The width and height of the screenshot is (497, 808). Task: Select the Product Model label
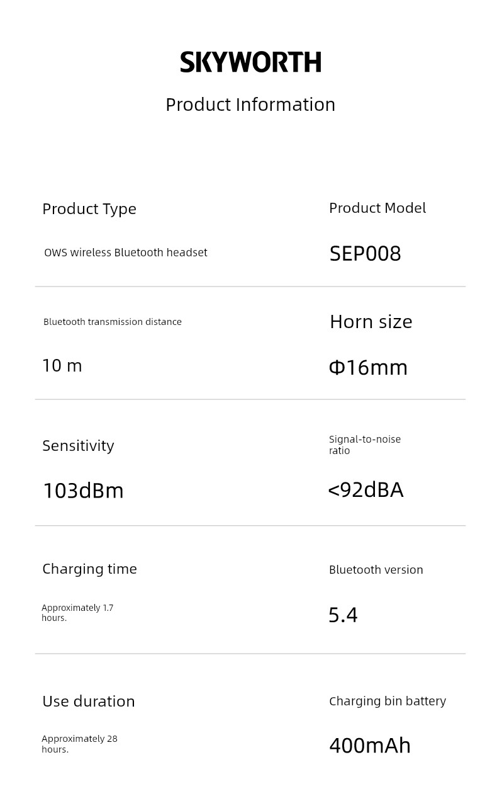[x=377, y=208]
